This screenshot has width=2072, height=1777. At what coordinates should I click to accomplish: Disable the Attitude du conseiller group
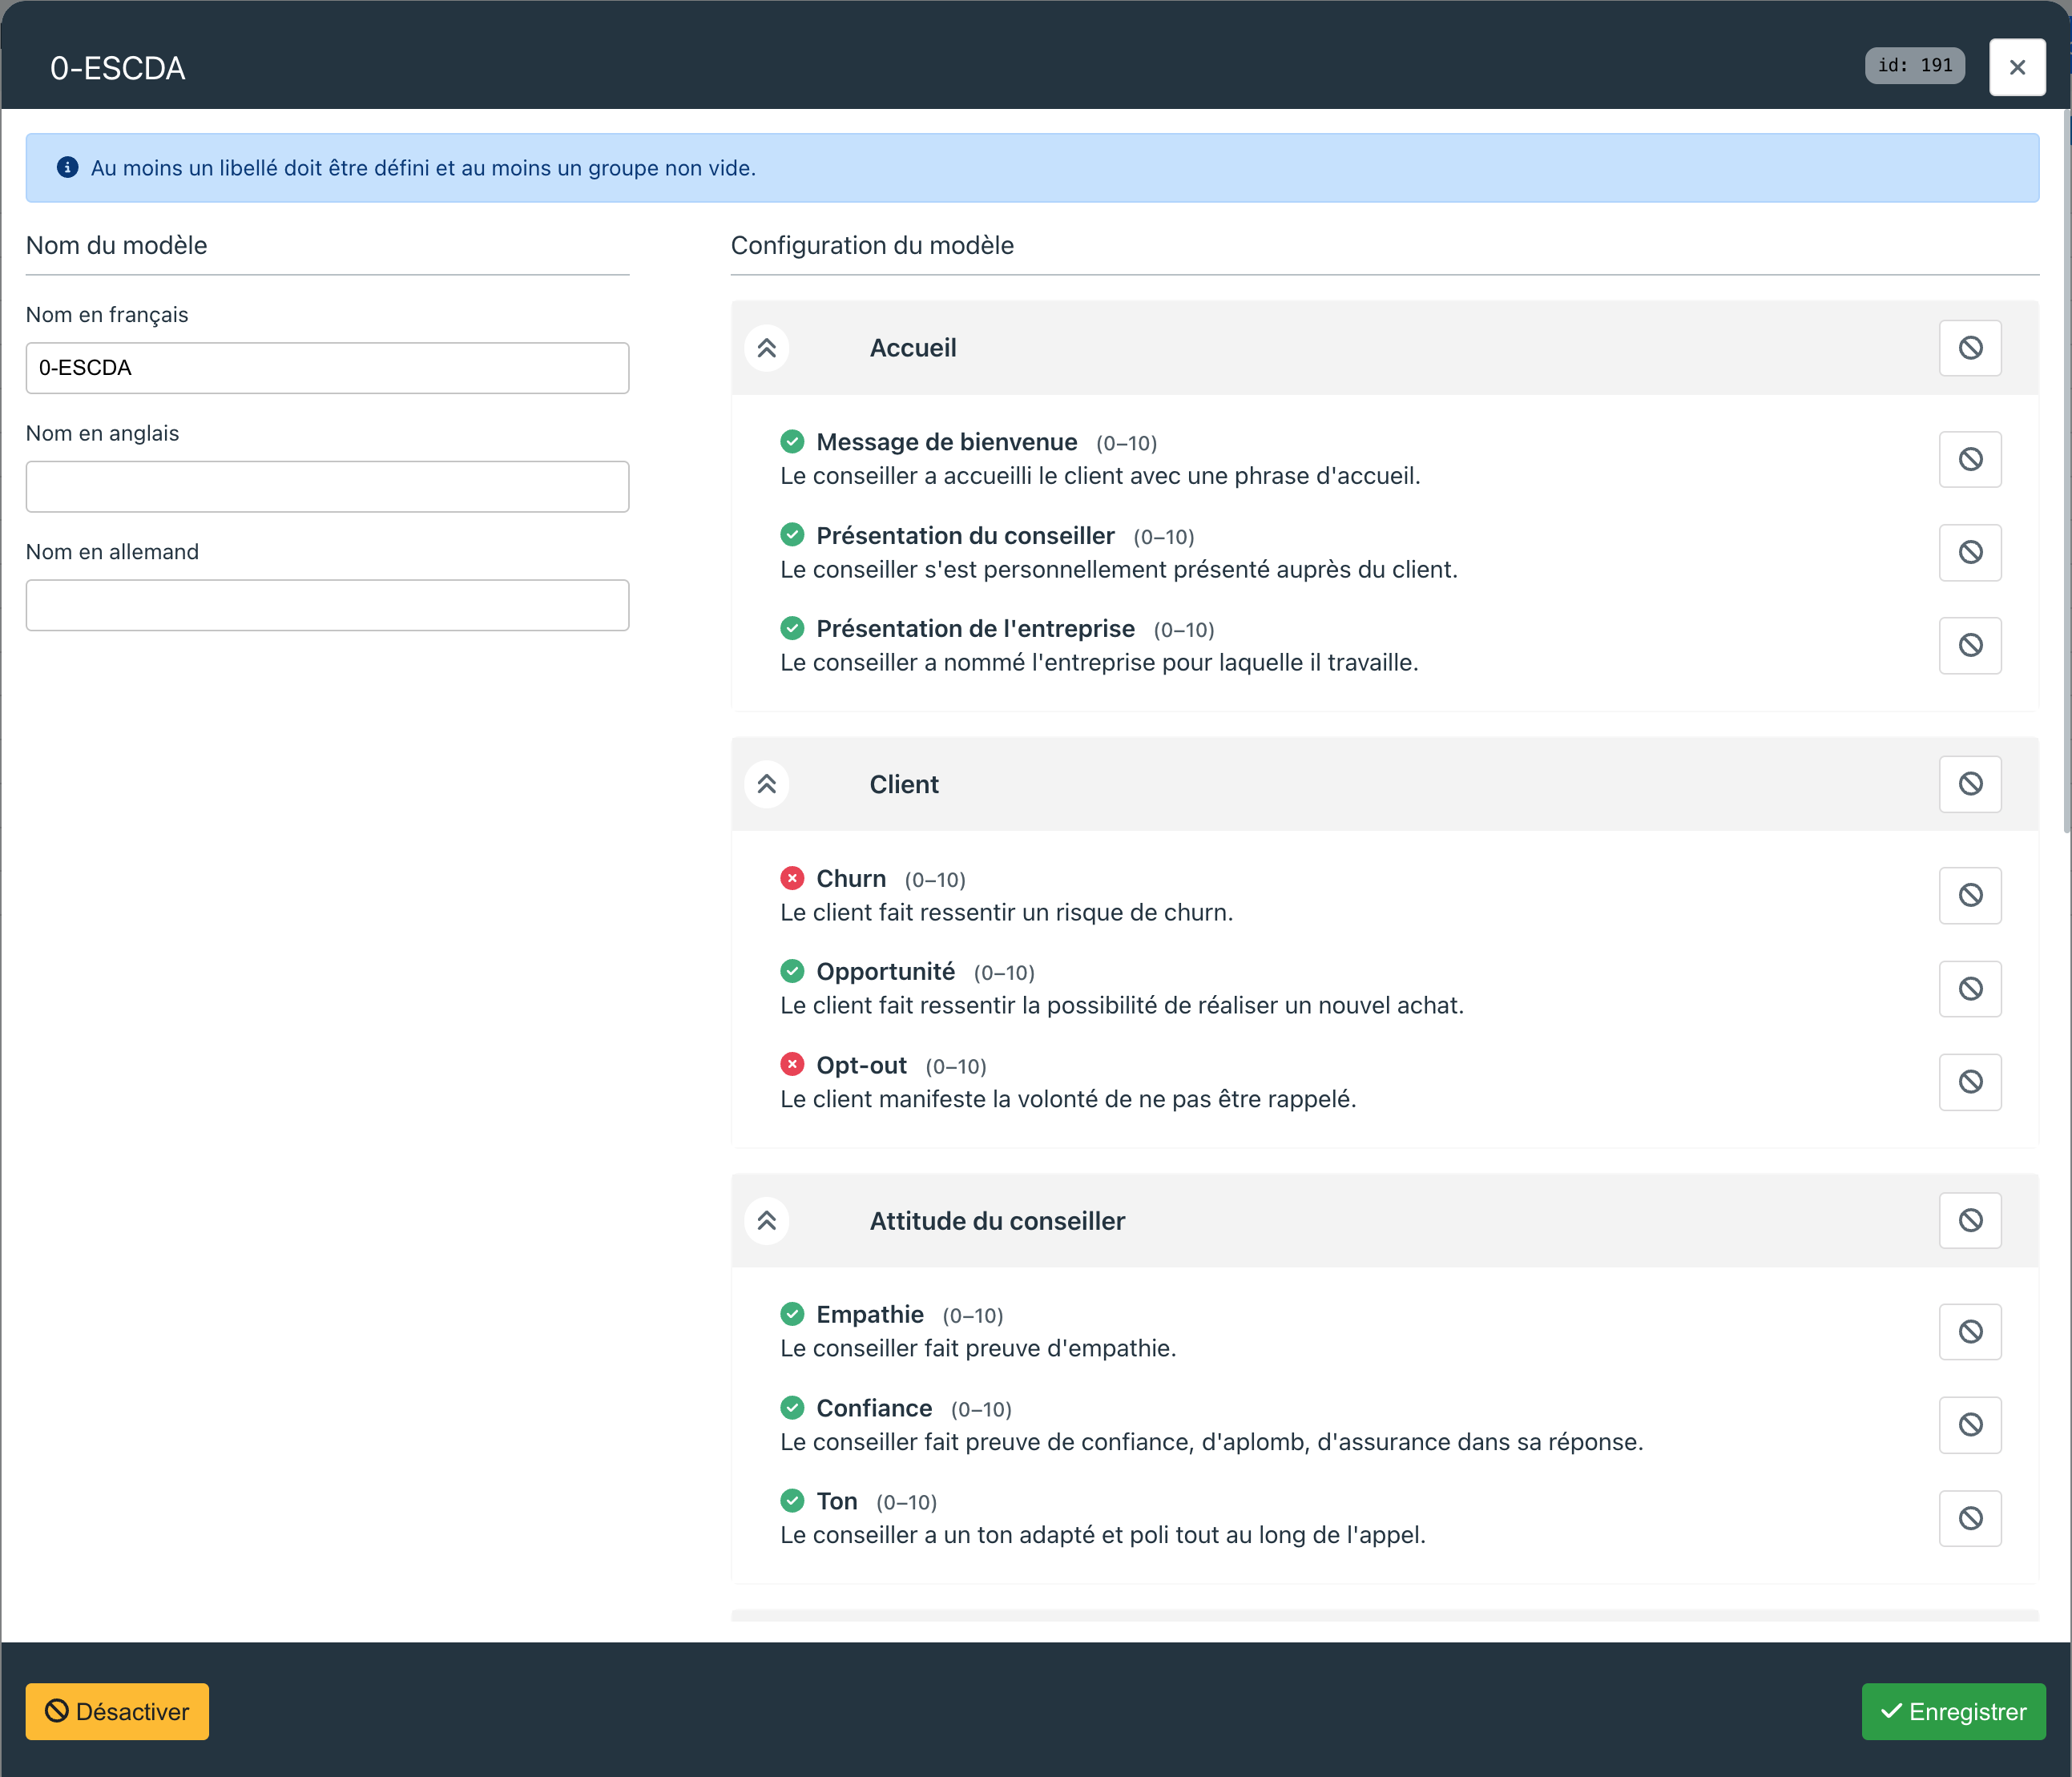tap(1970, 1220)
